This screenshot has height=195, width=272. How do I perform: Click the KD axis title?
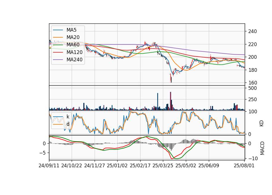pyautogui.click(x=262, y=123)
